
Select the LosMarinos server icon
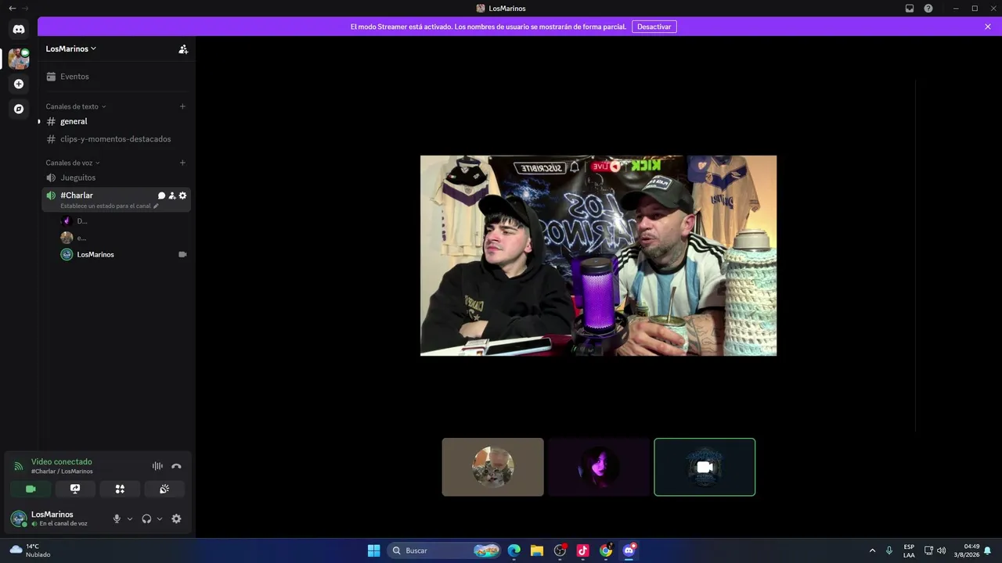click(x=19, y=58)
